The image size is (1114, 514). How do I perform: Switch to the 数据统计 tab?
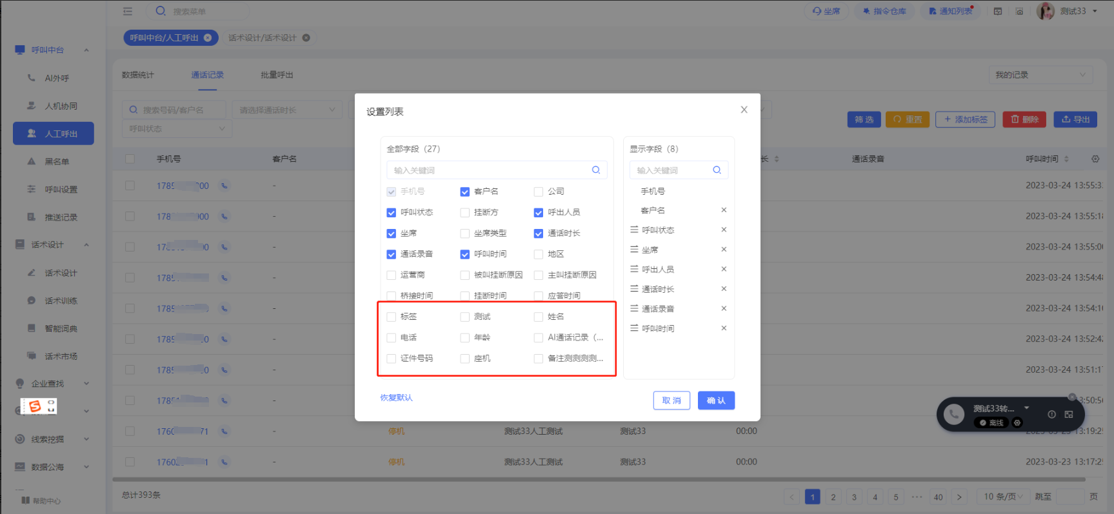pos(138,75)
